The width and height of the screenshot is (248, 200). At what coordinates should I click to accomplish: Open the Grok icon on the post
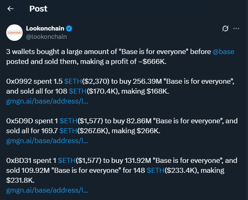click(x=225, y=28)
